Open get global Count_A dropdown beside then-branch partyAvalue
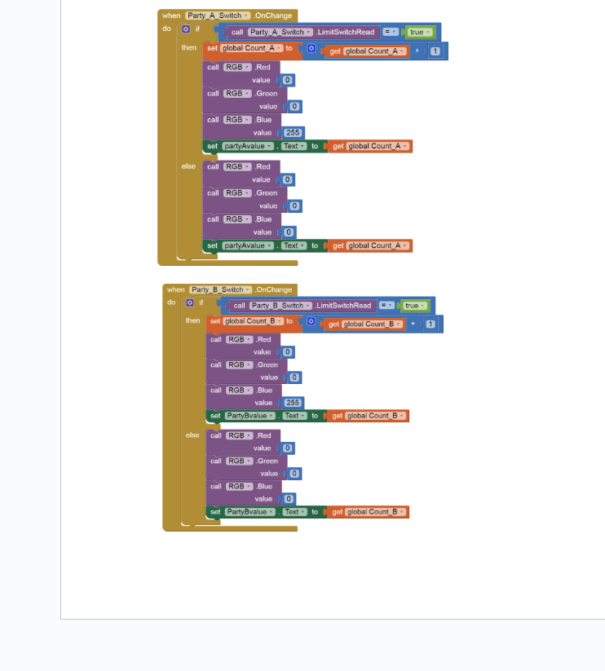The image size is (605, 671). (x=378, y=147)
